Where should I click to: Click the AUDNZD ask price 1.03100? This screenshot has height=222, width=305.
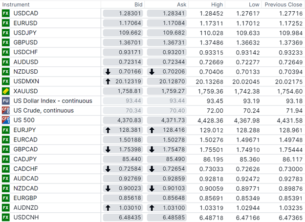[167, 207]
